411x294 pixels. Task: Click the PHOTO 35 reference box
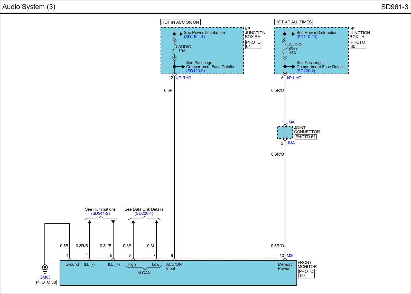(x=358, y=44)
